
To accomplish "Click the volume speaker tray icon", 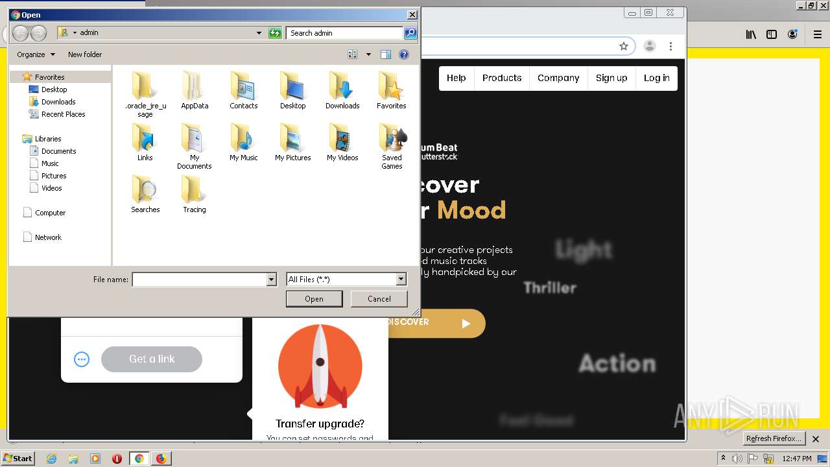I will (737, 459).
